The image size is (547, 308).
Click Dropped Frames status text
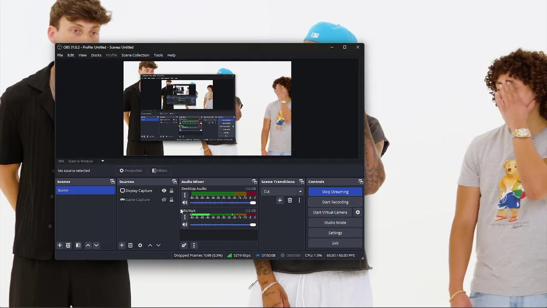tap(198, 255)
